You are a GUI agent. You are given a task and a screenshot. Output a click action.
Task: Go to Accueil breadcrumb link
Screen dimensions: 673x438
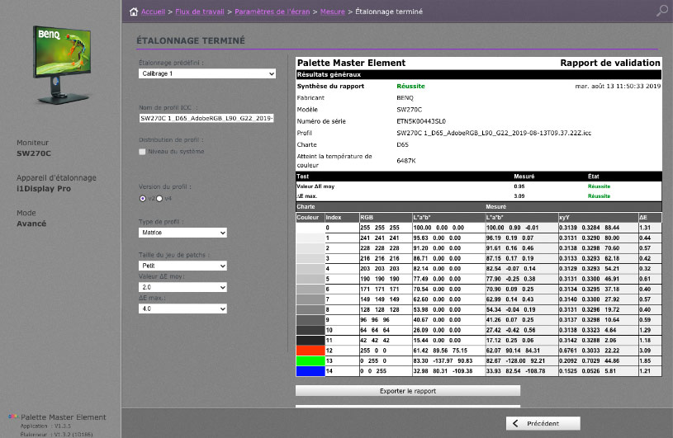tap(154, 12)
